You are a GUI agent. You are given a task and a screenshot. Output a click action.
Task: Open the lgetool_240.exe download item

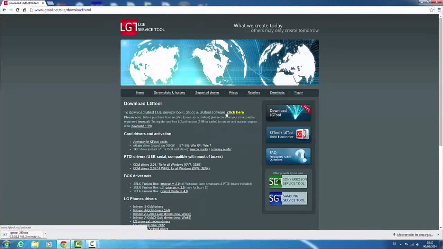coord(22,235)
